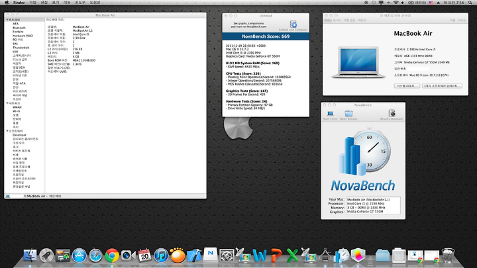Image resolution: width=477 pixels, height=268 pixels.
Task: Click Open Results folder icon in NovaBench
Action: pos(348,113)
